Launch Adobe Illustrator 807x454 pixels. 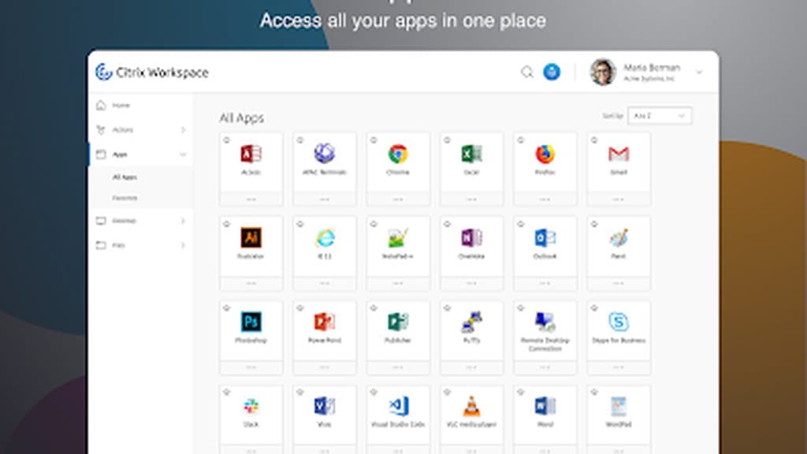[x=251, y=238]
